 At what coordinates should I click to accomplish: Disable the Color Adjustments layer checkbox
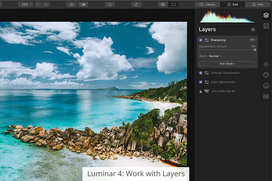pos(201,82)
